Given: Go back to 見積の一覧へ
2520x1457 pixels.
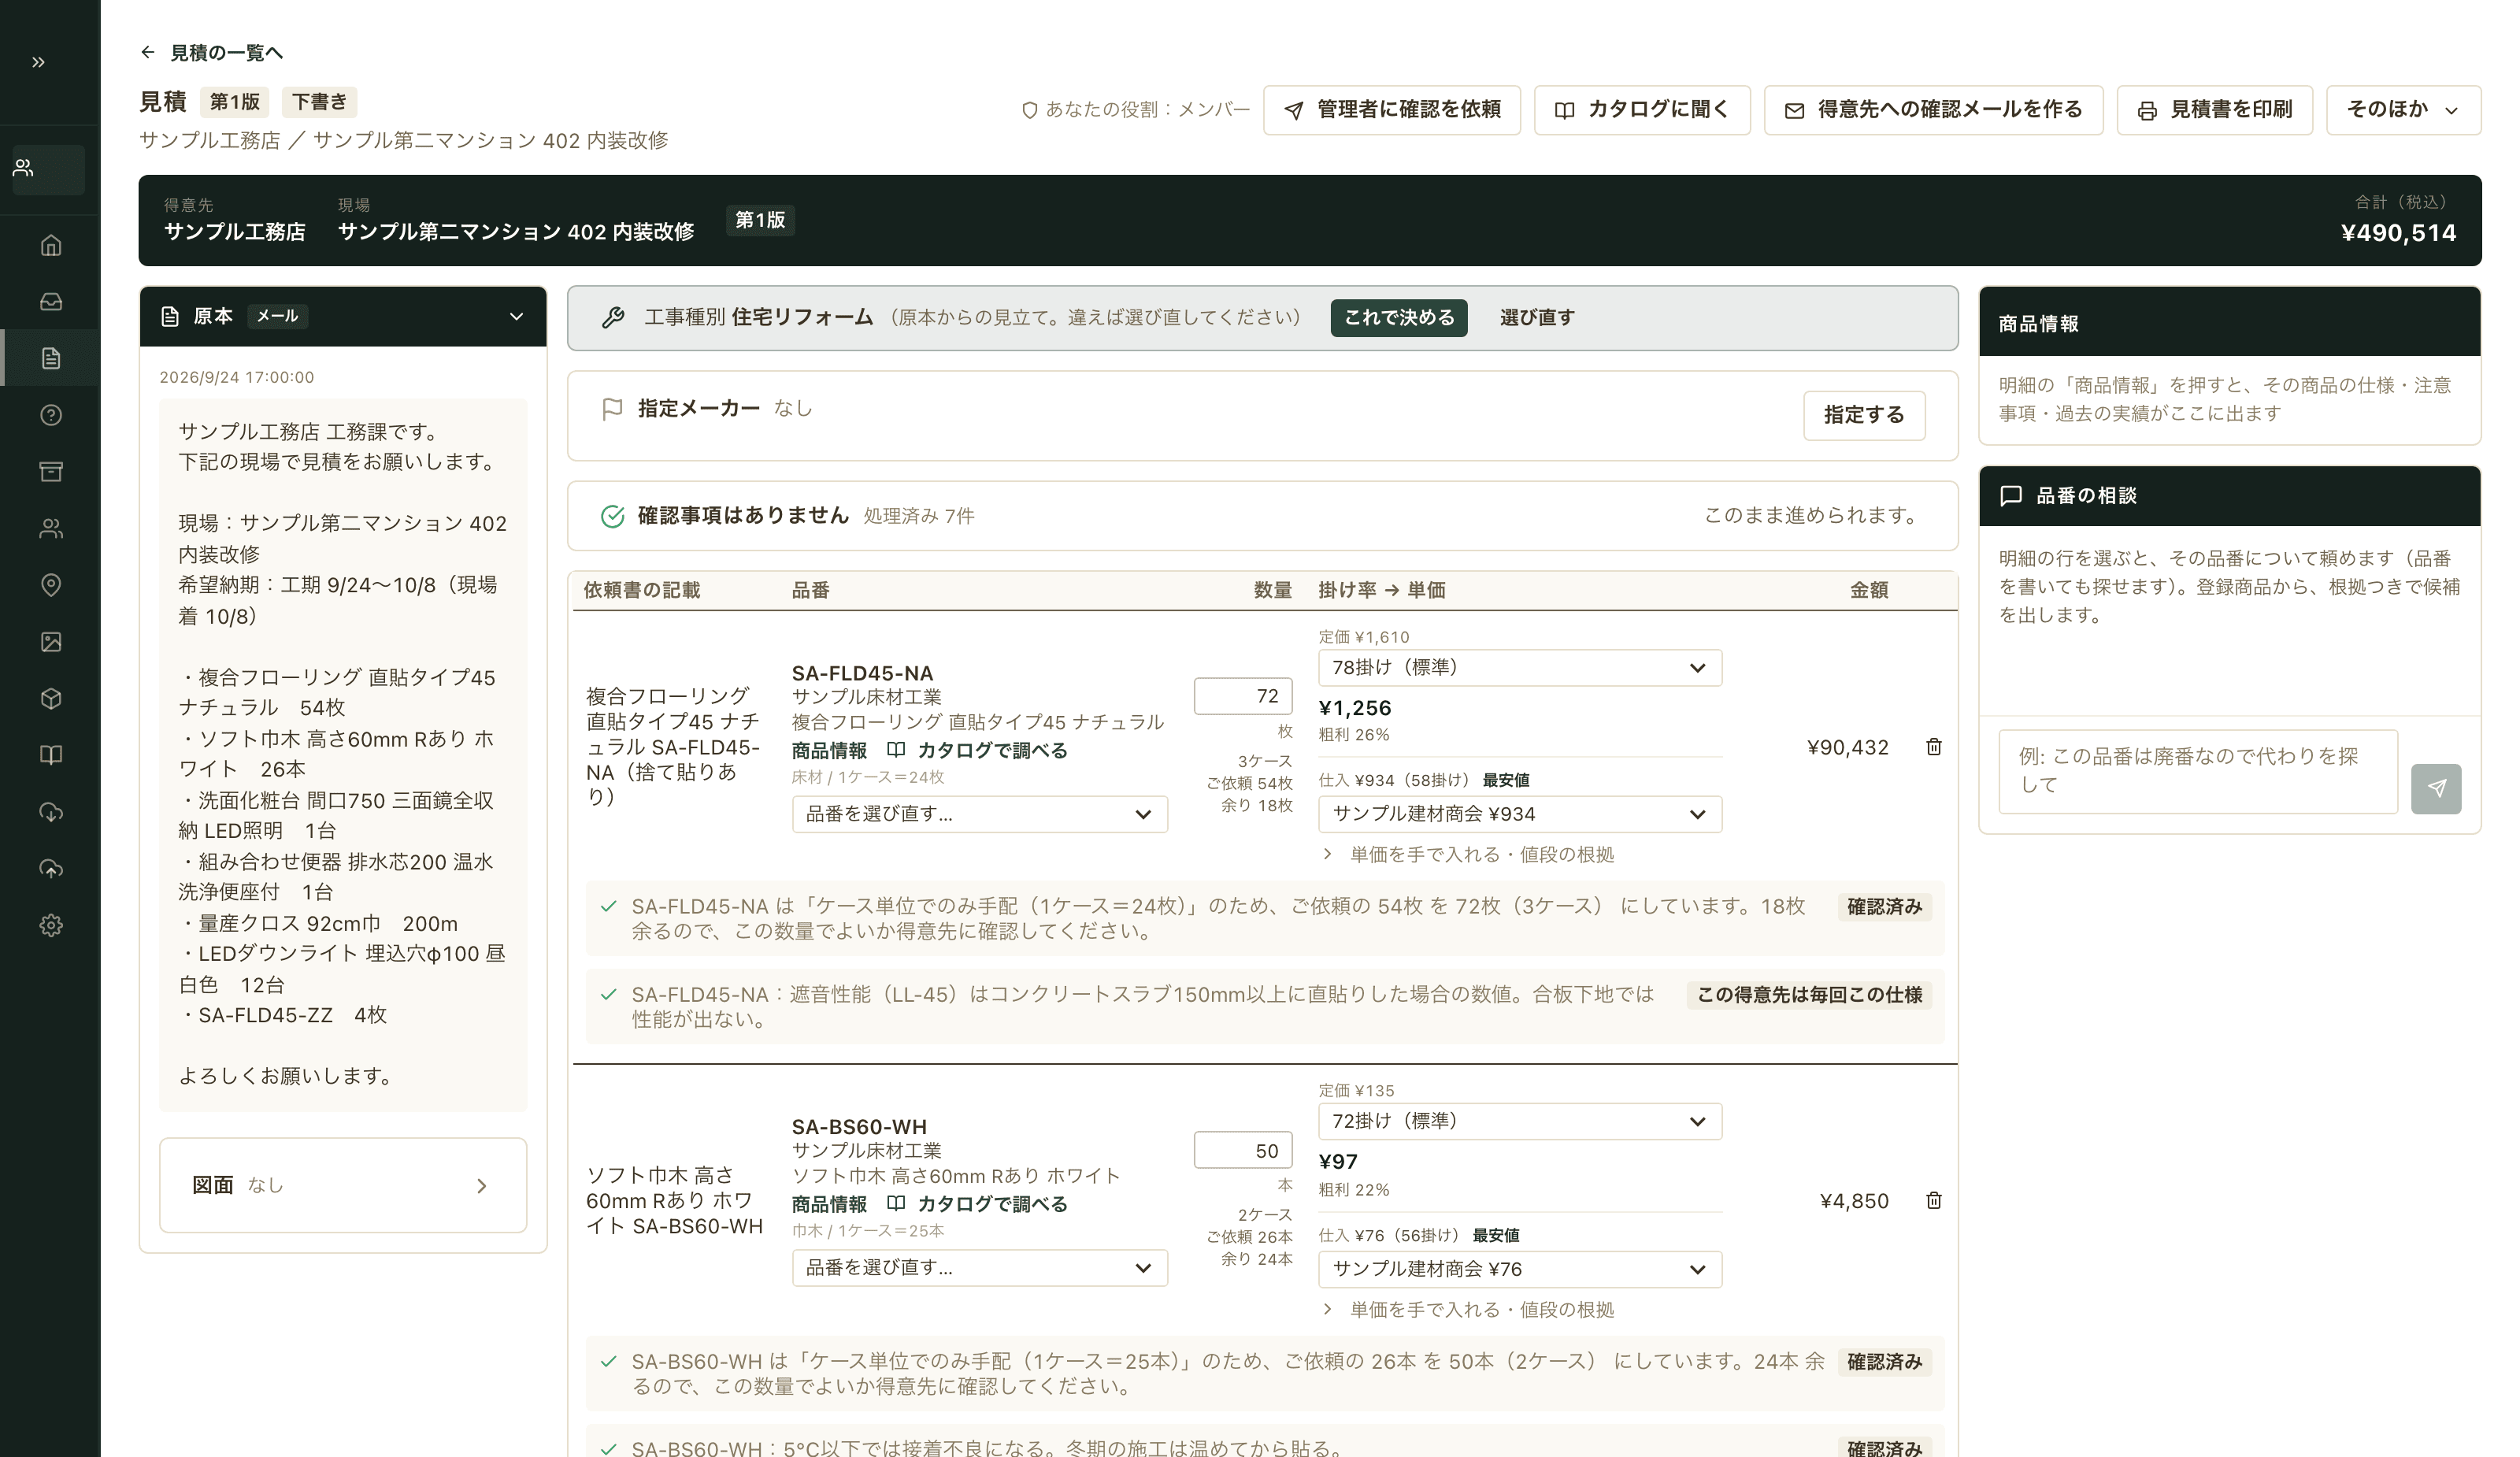Looking at the screenshot, I should coord(212,52).
